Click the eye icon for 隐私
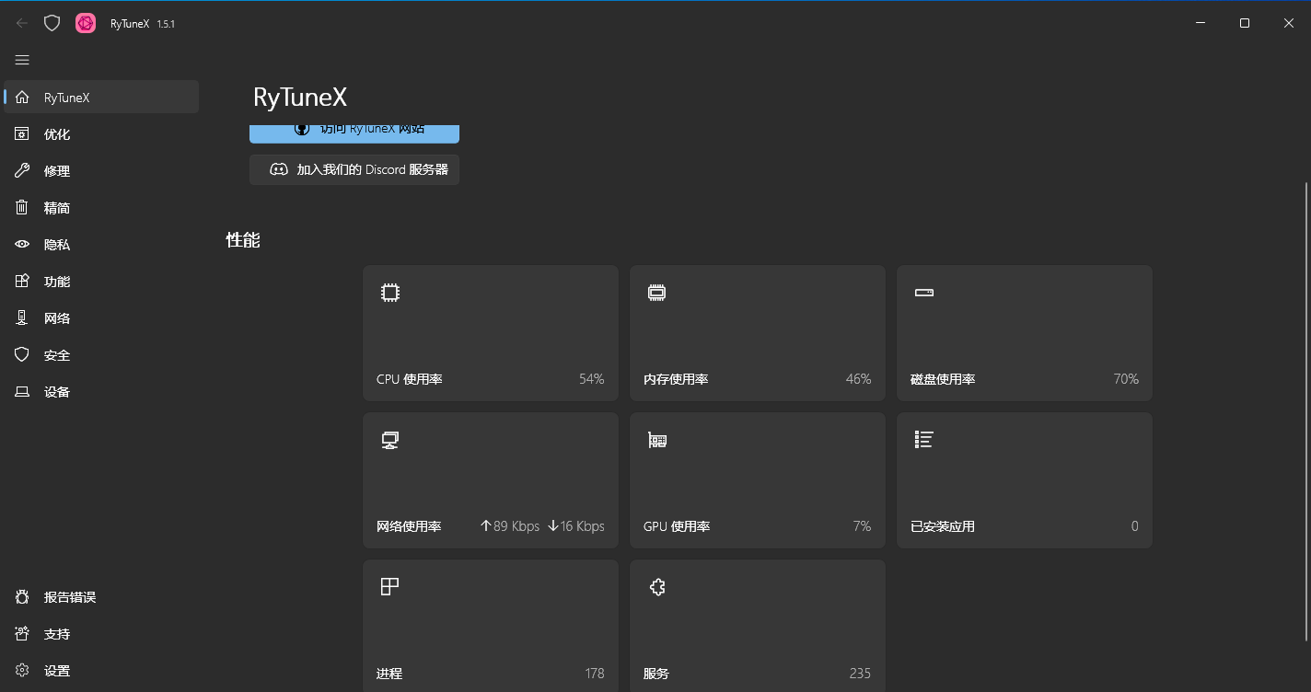1311x692 pixels. [x=22, y=245]
